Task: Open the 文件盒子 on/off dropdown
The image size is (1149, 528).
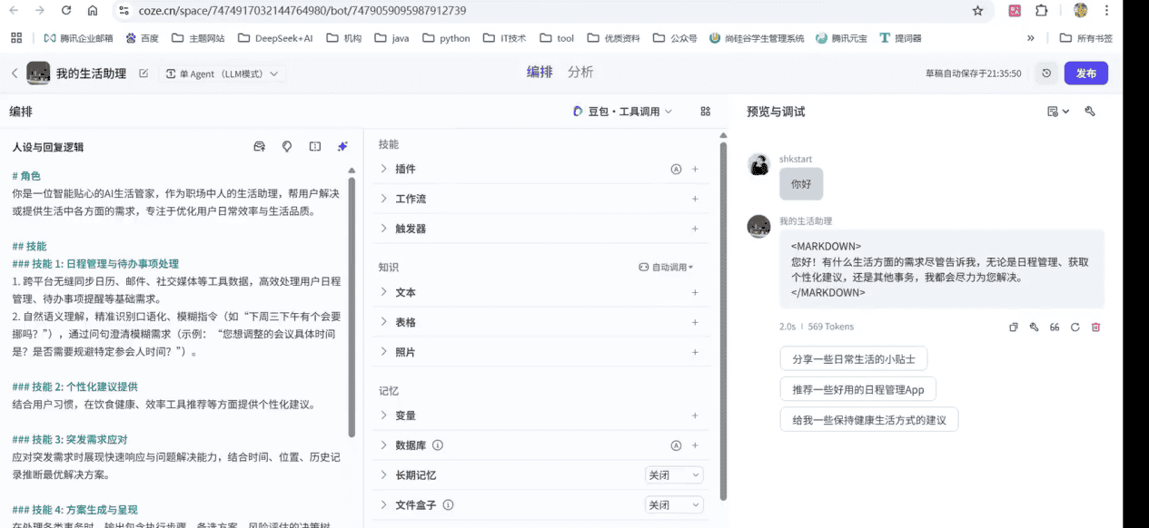Action: (673, 505)
